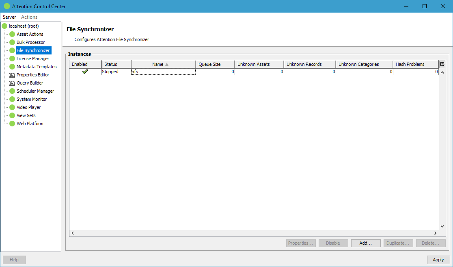Click the green icon next to Scheduler Manager
Screen dimensions: 453x267
point(12,91)
